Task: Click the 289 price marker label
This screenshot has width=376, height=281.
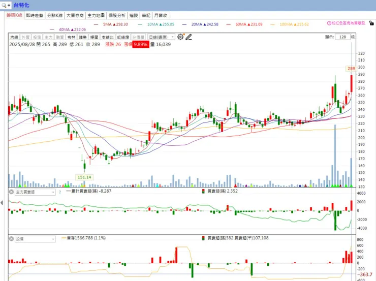Action: click(351, 69)
